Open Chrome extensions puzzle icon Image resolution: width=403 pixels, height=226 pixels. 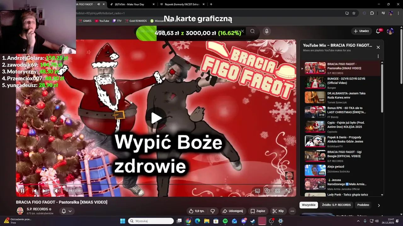[x=372, y=13]
